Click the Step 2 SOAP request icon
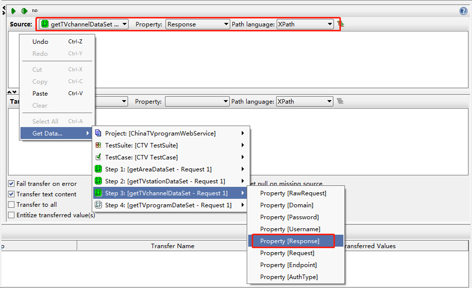 98,181
